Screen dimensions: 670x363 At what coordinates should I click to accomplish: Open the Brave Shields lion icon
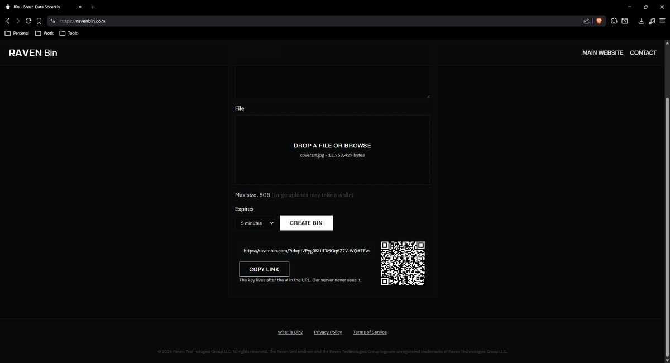pos(600,21)
